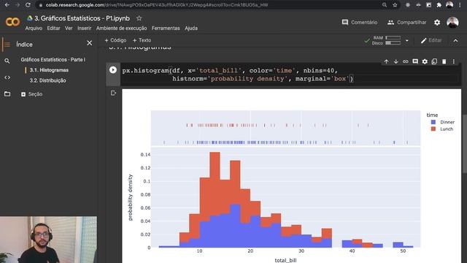The height and width of the screenshot is (263, 467).
Task: Go back in browser
Action: (7, 5)
